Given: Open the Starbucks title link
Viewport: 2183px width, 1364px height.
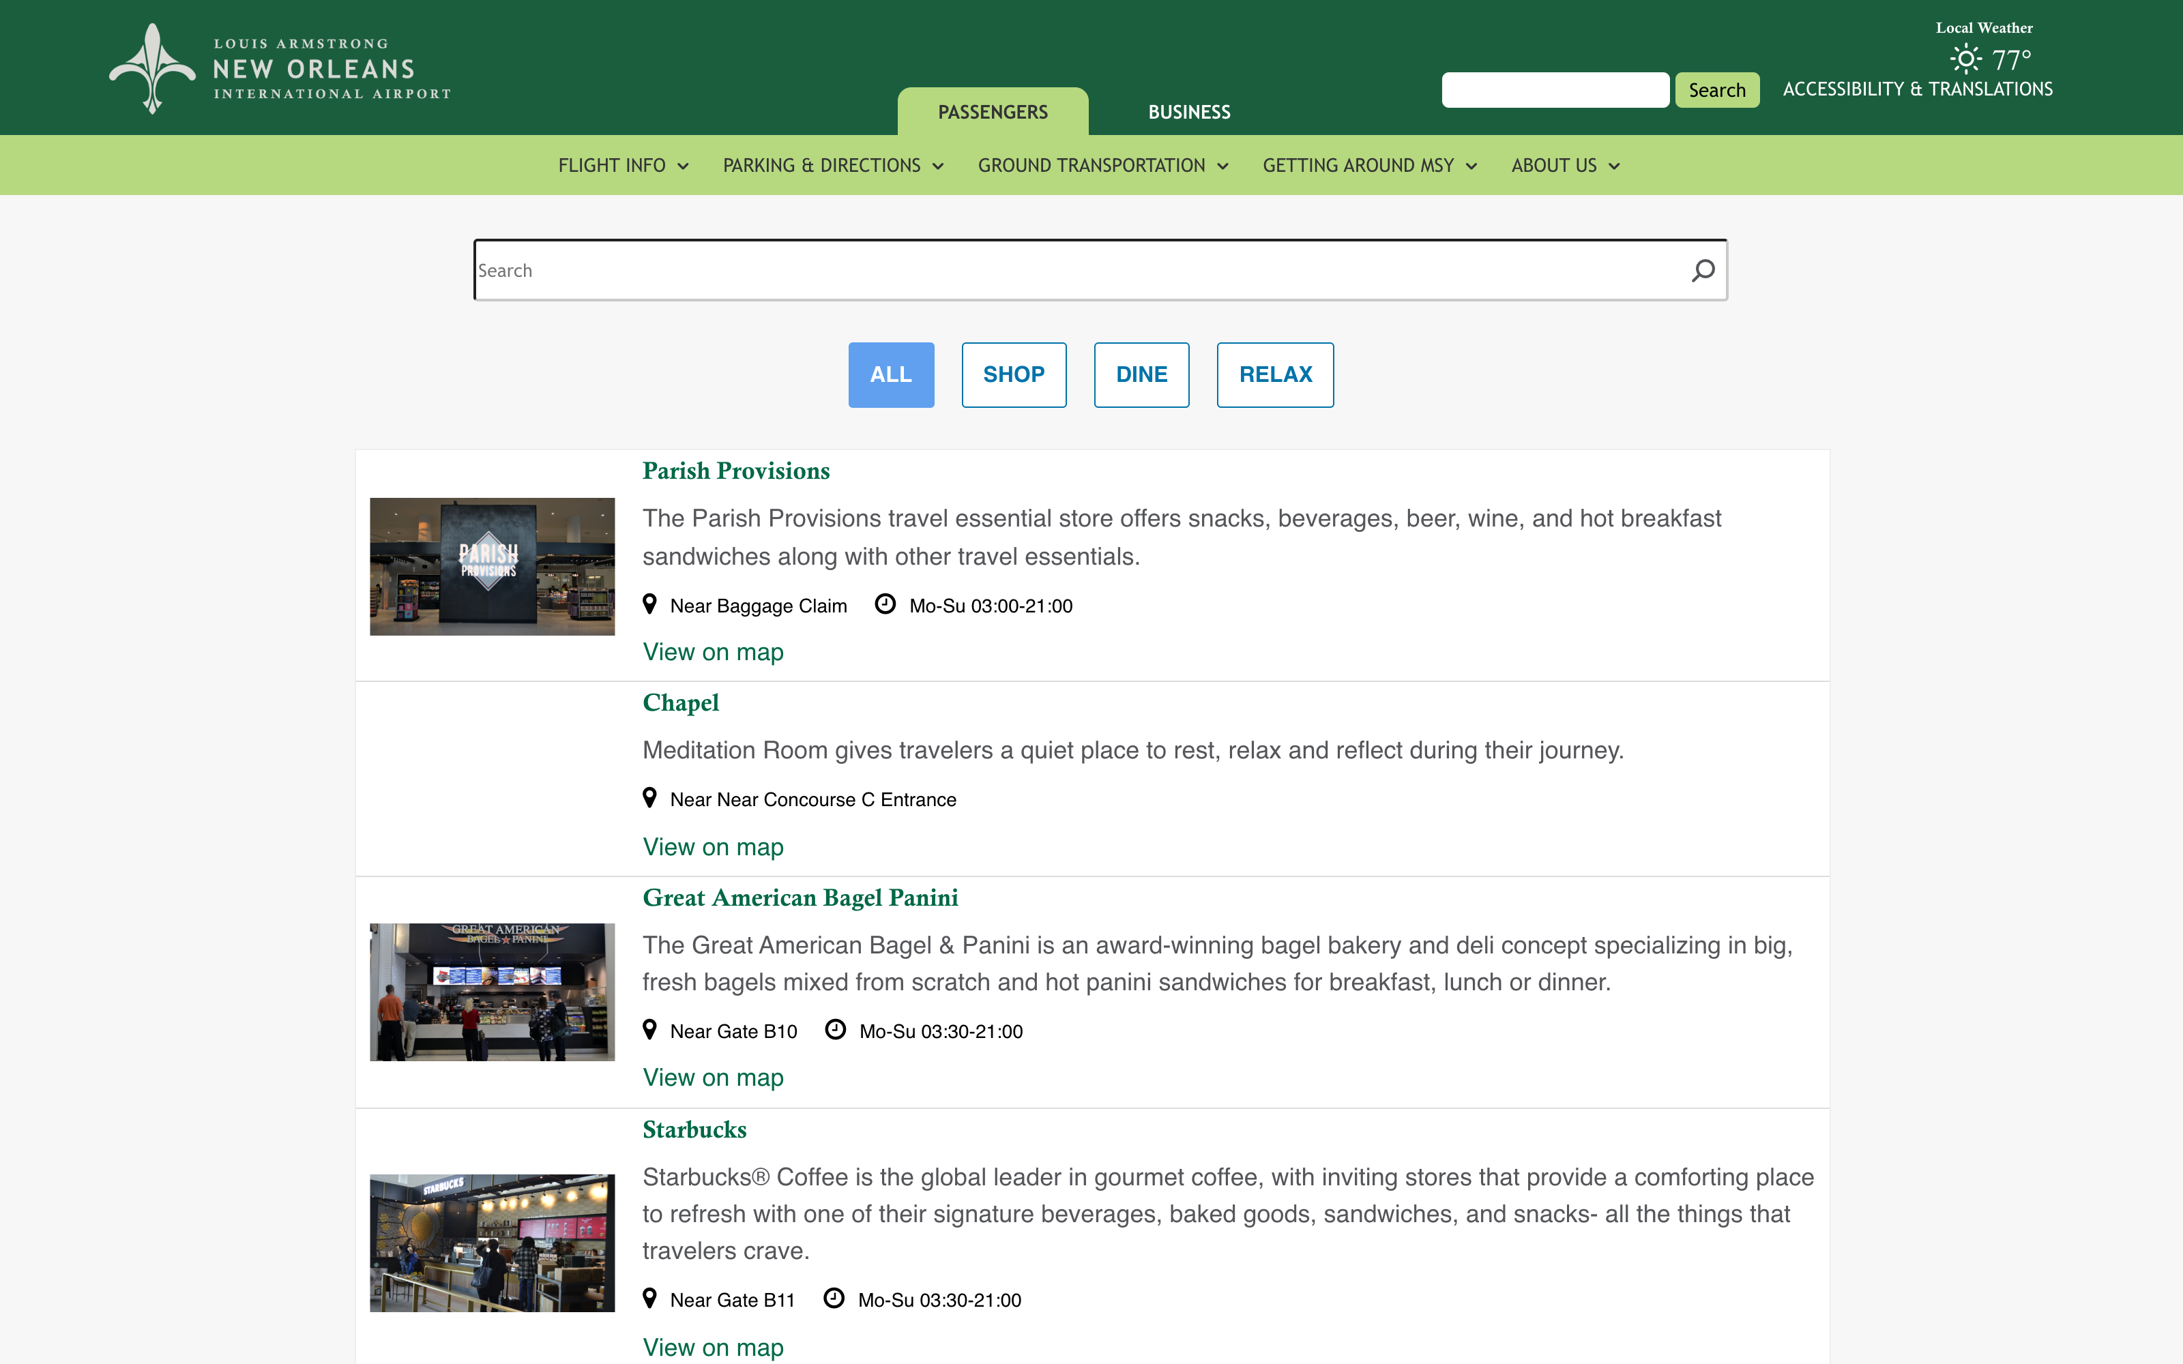Looking at the screenshot, I should 694,1129.
